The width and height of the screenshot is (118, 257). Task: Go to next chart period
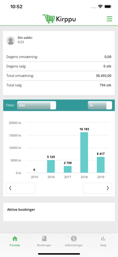click(97, 188)
